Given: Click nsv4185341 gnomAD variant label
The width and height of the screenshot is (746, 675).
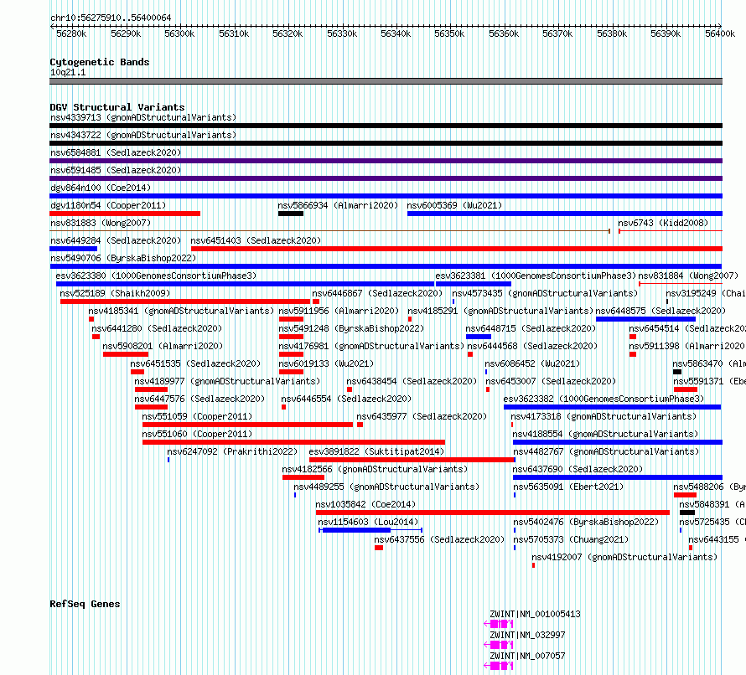Looking at the screenshot, I should click(181, 311).
